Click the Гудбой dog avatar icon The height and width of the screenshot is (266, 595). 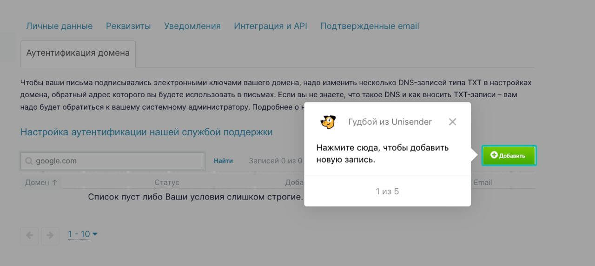pyautogui.click(x=328, y=122)
